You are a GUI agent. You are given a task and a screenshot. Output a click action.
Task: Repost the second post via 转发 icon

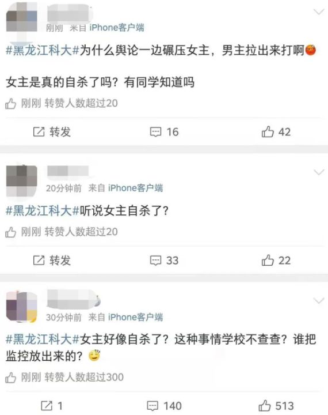pos(52,261)
